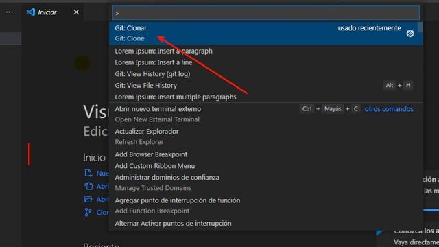
Task: Select Git: View File History command
Action: [x=265, y=85]
